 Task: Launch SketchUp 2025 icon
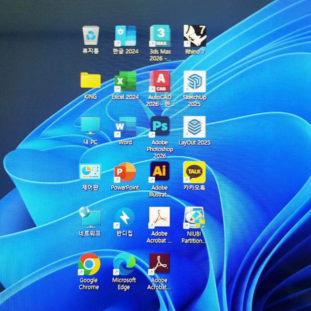[x=194, y=82]
